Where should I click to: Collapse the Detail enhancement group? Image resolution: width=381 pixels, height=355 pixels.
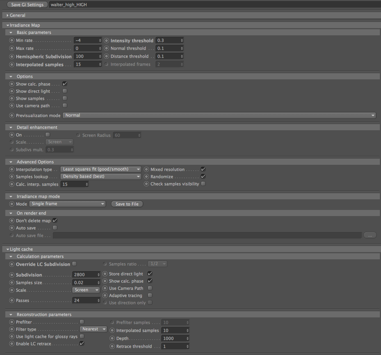(11, 128)
